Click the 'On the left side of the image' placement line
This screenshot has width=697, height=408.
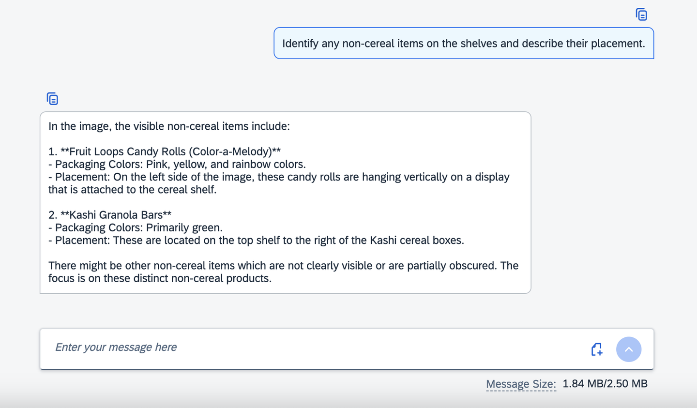pos(279,177)
